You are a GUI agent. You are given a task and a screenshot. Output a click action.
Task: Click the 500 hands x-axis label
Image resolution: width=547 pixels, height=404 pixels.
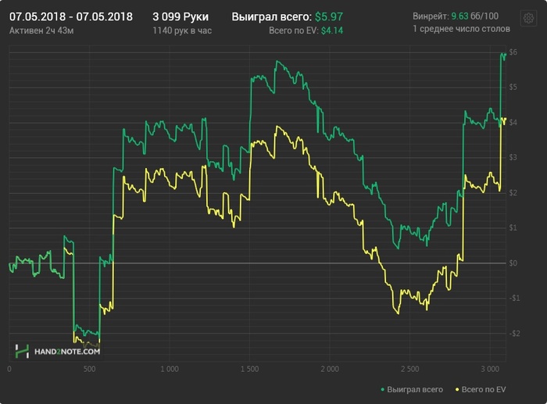pyautogui.click(x=89, y=368)
